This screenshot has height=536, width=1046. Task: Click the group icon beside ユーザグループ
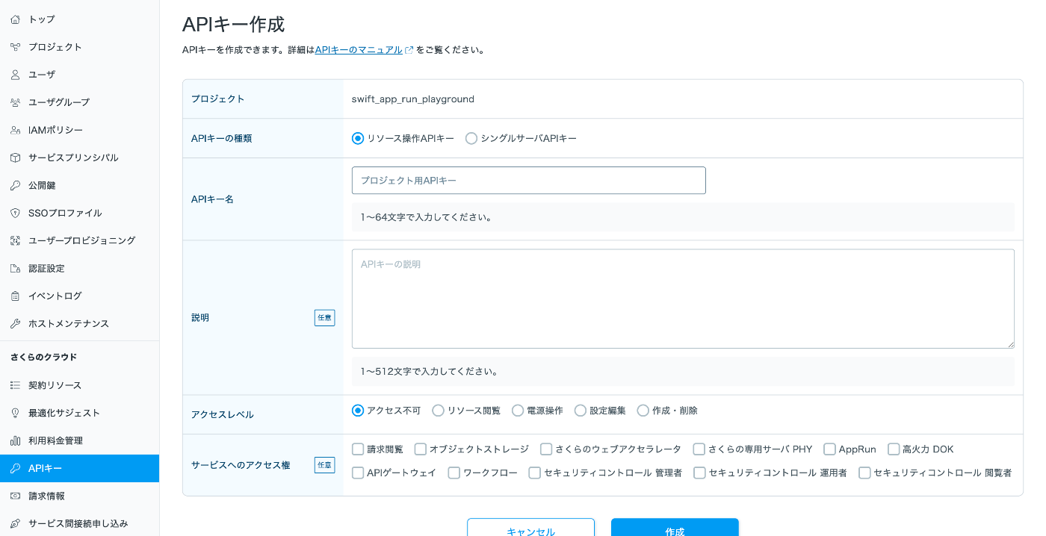pyautogui.click(x=15, y=102)
